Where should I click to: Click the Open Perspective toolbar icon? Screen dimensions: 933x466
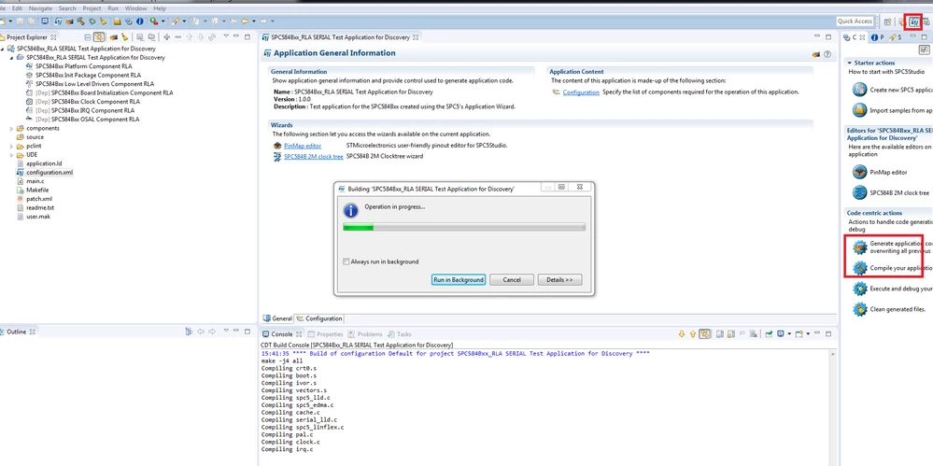pos(887,21)
